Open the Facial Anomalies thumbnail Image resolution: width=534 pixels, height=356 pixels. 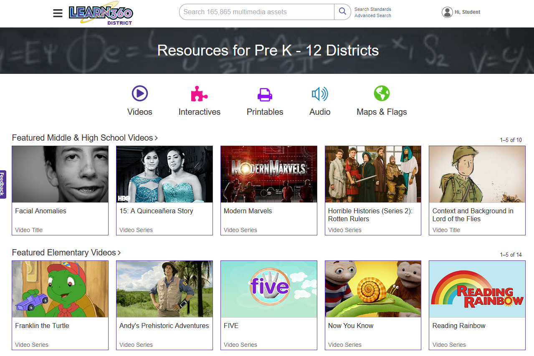[x=60, y=174]
